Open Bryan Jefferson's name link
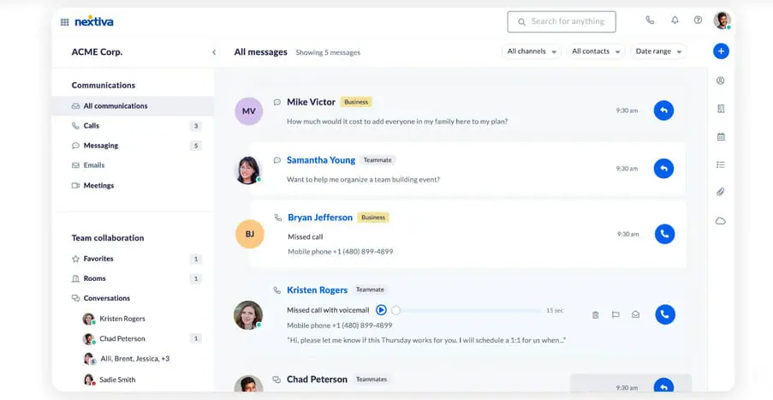The image size is (773, 400). 320,218
